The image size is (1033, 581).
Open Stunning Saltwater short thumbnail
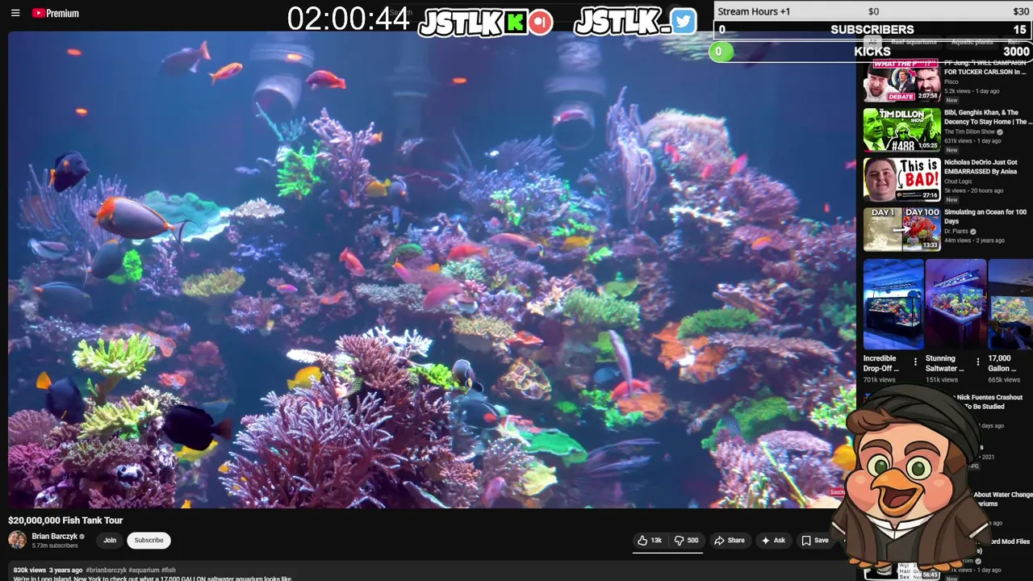tap(956, 304)
